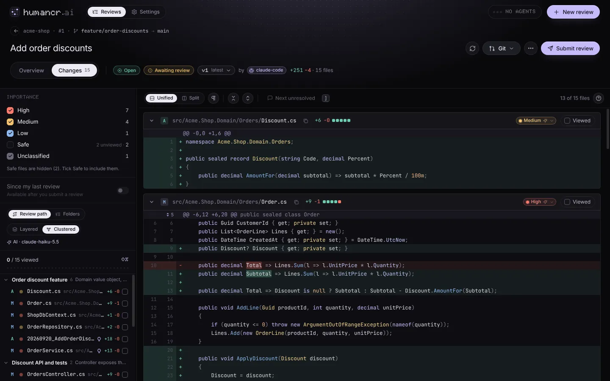The image size is (610, 381).
Task: Open the Settings tab in top nav
Action: 146,12
